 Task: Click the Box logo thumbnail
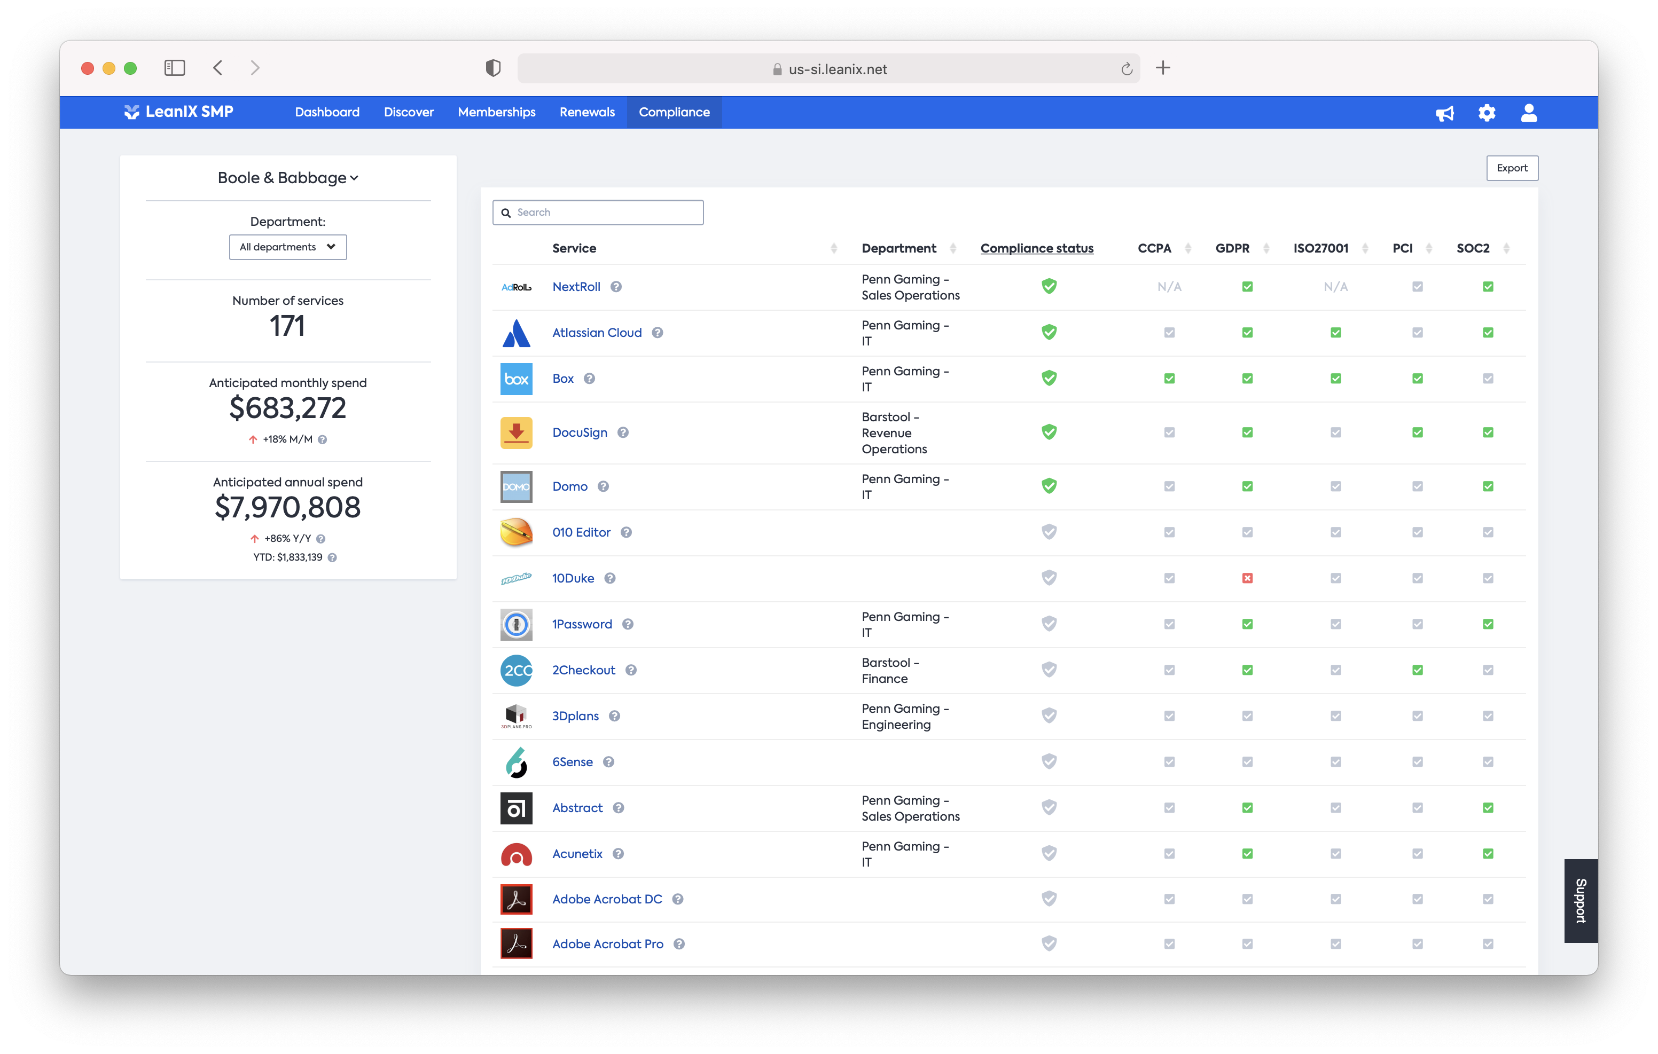[517, 379]
